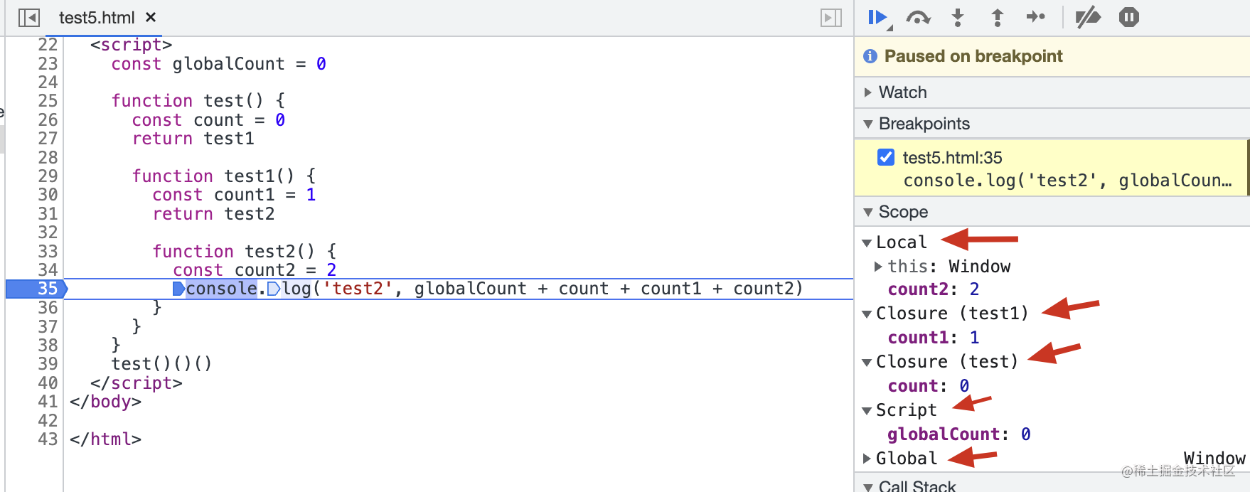Click line number 26 in gutter
The width and height of the screenshot is (1250, 492).
(48, 120)
